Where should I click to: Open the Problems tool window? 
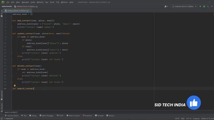point(88,116)
